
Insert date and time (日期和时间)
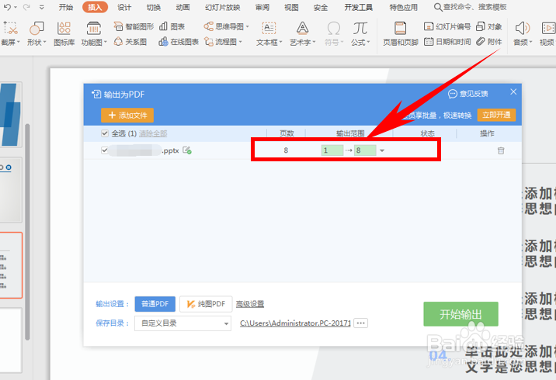pos(447,42)
